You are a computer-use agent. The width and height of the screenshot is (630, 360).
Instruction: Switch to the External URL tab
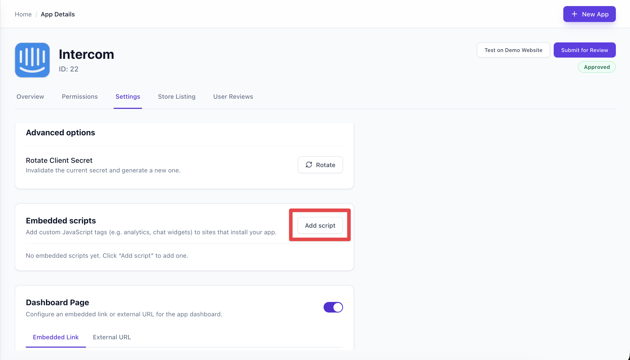(112, 337)
